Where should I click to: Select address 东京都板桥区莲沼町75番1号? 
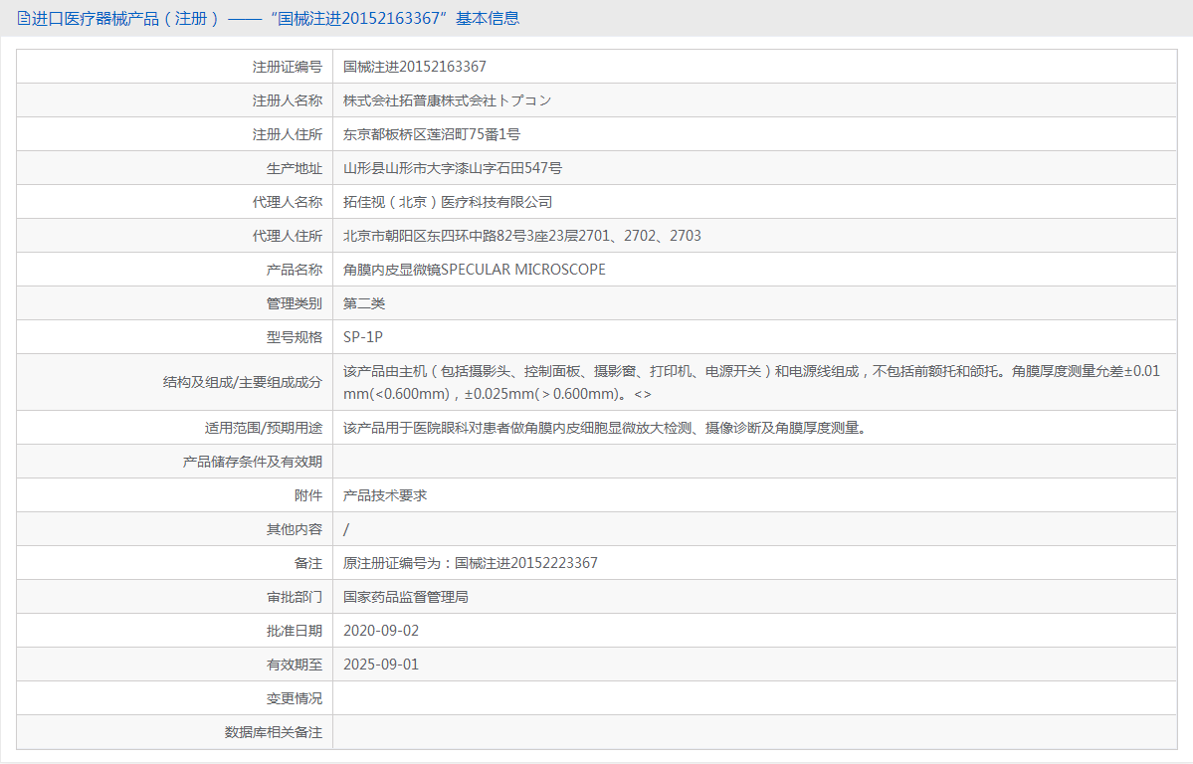[432, 134]
